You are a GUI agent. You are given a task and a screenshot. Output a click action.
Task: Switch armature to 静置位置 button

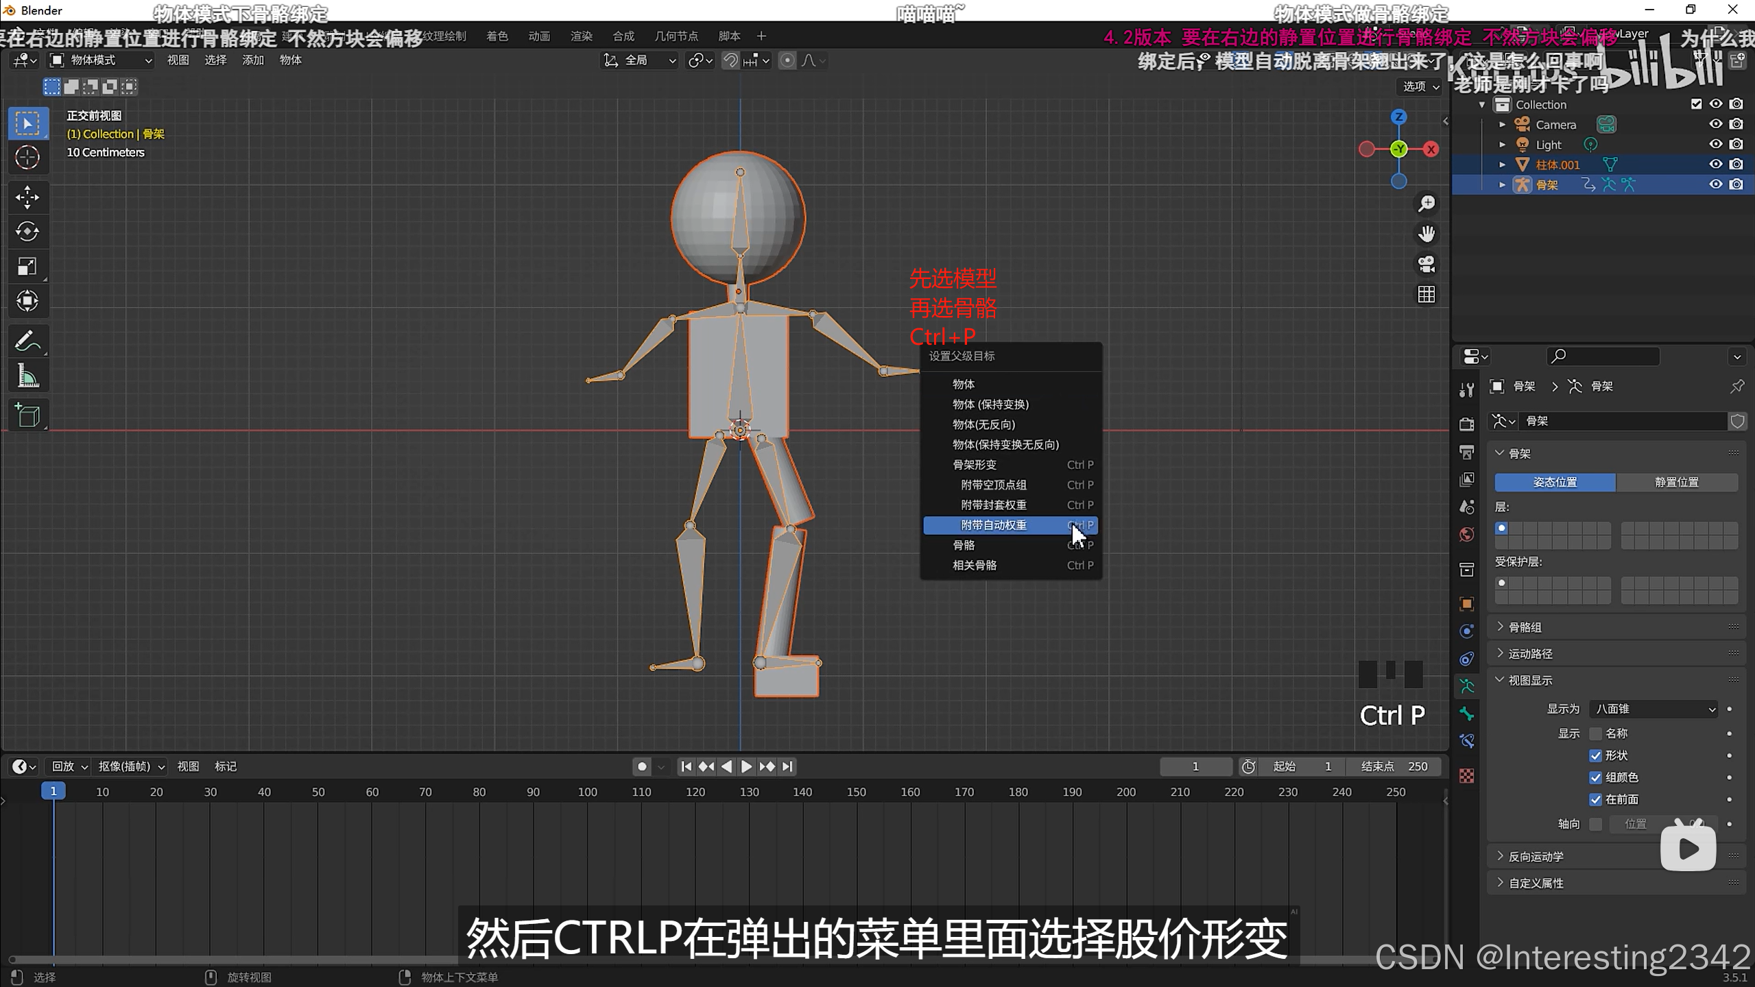(x=1676, y=482)
